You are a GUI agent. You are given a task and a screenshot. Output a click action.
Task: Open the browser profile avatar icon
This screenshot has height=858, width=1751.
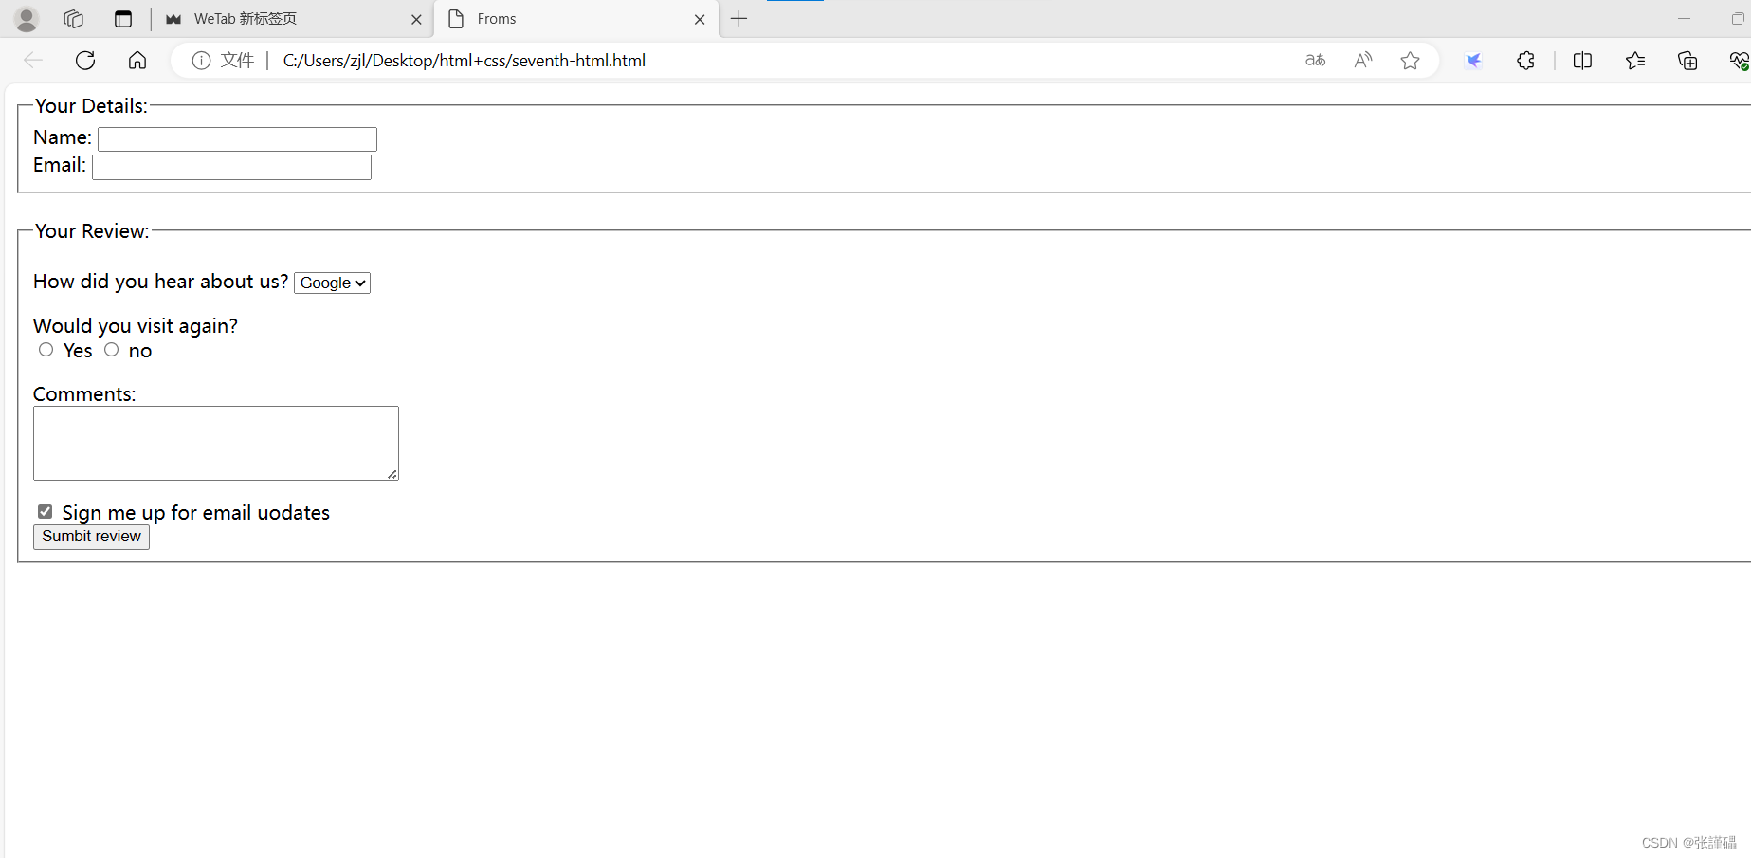pos(27,19)
